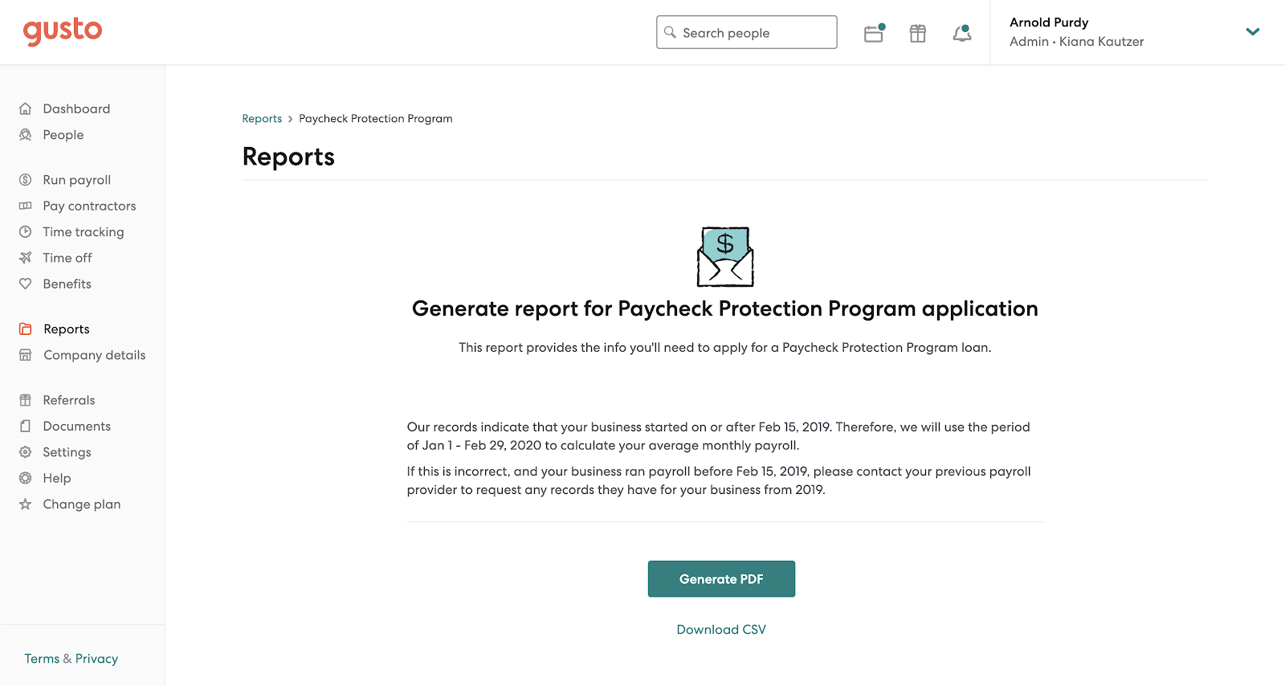
Task: Open the Terms link in footer
Action: (42, 659)
